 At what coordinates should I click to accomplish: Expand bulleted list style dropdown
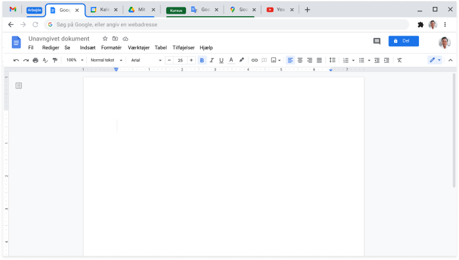point(369,60)
